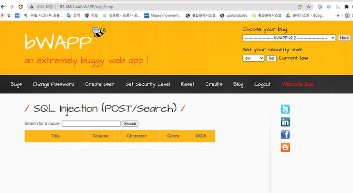Open the Blogger icon link
The width and height of the screenshot is (353, 193).
285,147
